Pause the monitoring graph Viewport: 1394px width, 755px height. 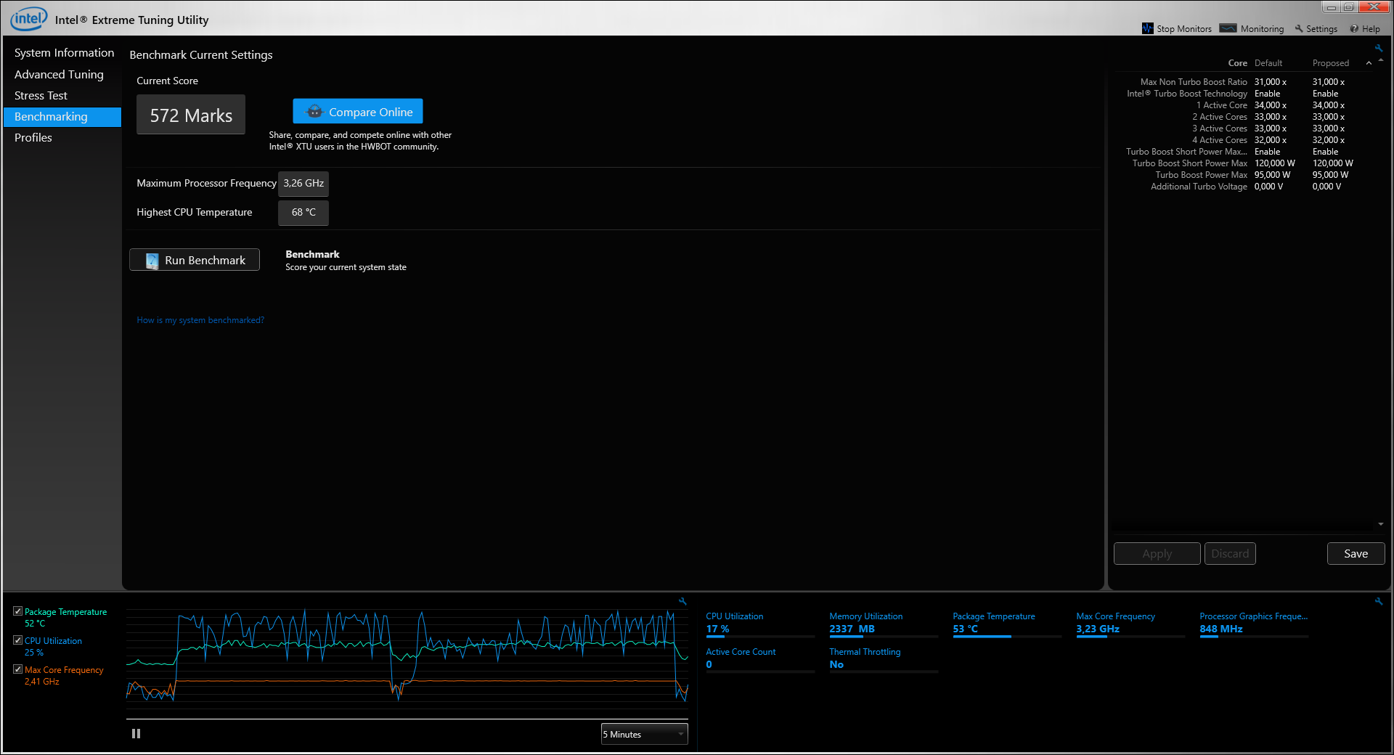136,734
